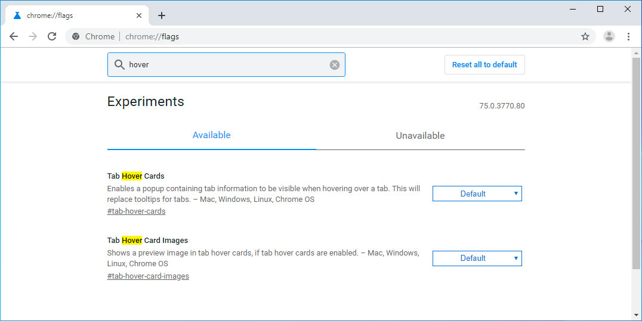Click the magnifier icon in the search box
This screenshot has width=642, height=321.
[119, 64]
